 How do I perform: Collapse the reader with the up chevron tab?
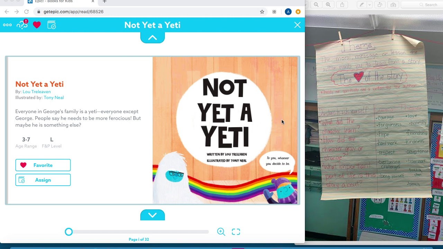coord(152,38)
